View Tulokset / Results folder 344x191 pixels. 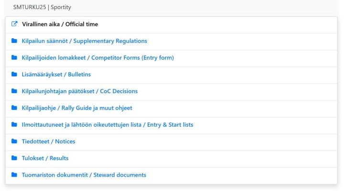pos(45,158)
